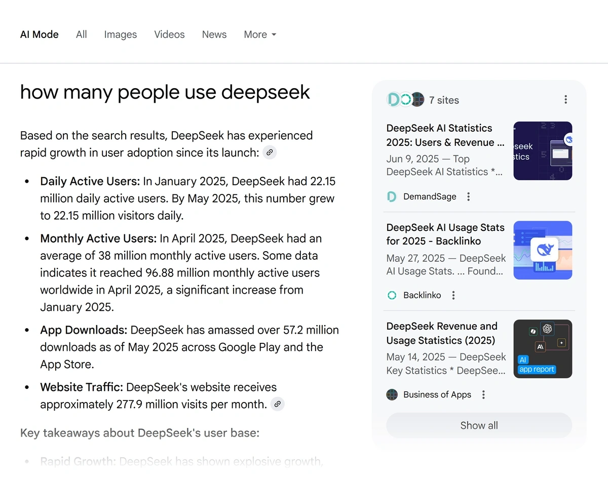Open the Images tab
Image resolution: width=608 pixels, height=479 pixels.
[x=121, y=34]
